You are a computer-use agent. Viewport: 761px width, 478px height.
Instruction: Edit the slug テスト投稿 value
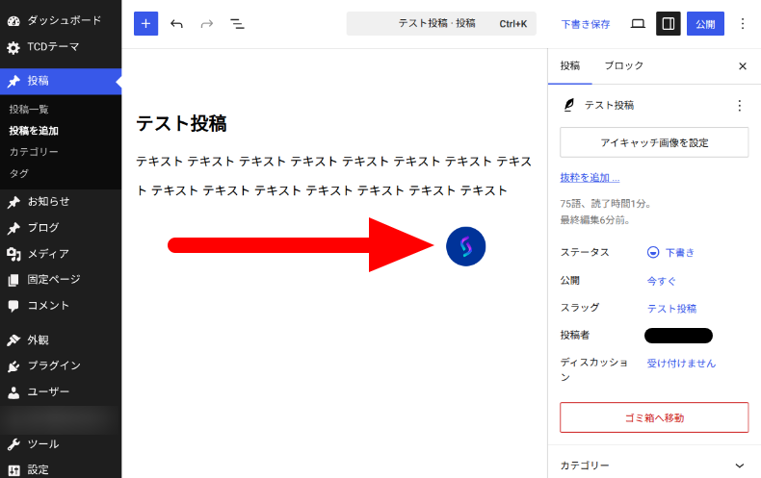(671, 309)
